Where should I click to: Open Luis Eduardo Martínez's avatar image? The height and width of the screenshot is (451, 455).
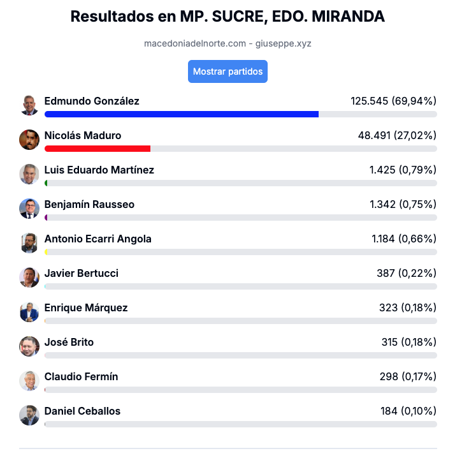pos(29,174)
